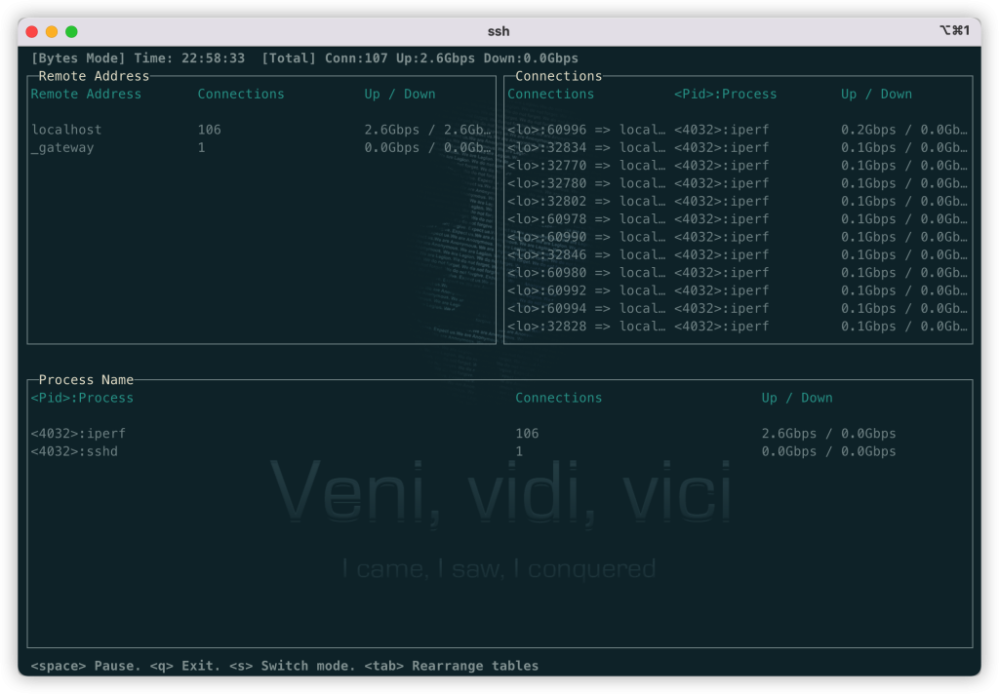This screenshot has height=694, width=999.
Task: Click the ssh terminal window title
Action: coord(499,30)
